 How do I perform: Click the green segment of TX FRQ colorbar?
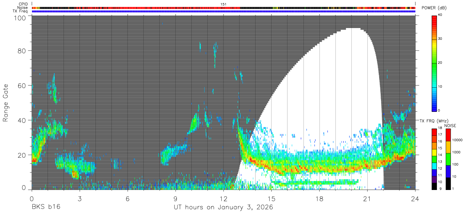tap(434, 159)
